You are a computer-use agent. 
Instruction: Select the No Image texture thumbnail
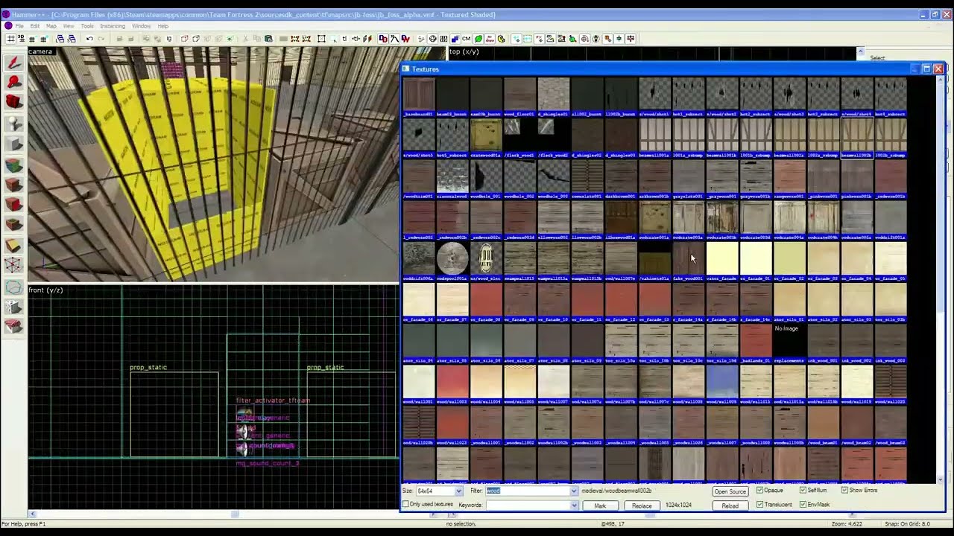[789, 342]
